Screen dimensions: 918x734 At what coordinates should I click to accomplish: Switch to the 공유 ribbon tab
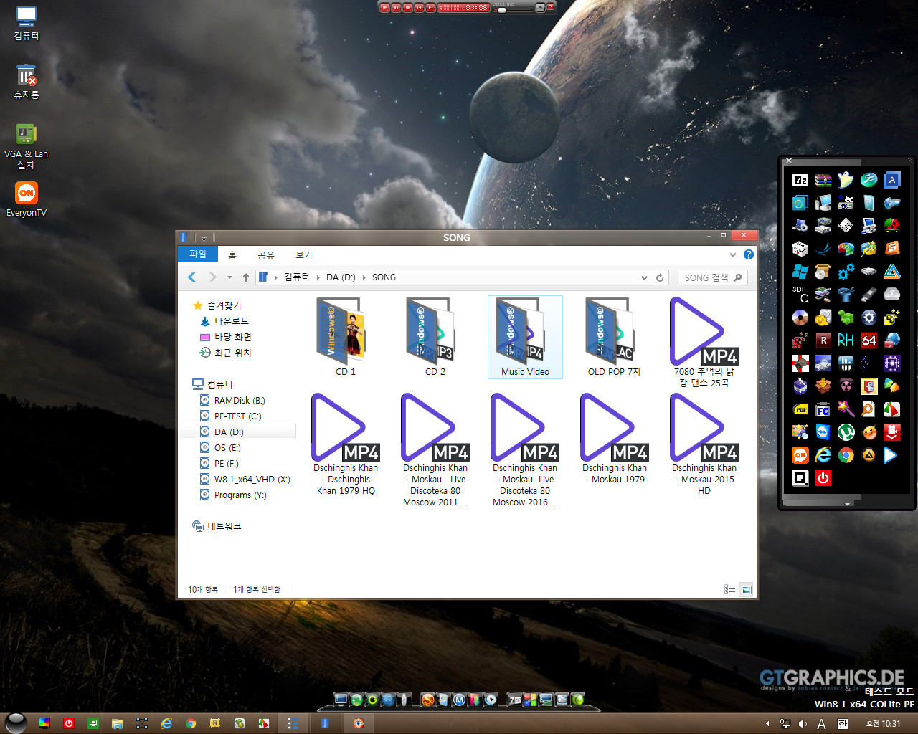[x=266, y=255]
